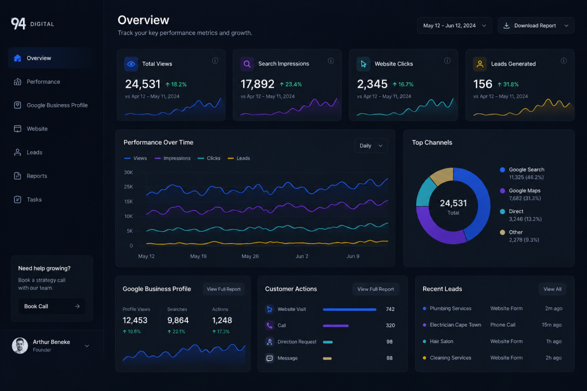587x391 pixels.
Task: Toggle the Impressions series in chart legend
Action: (x=172, y=158)
